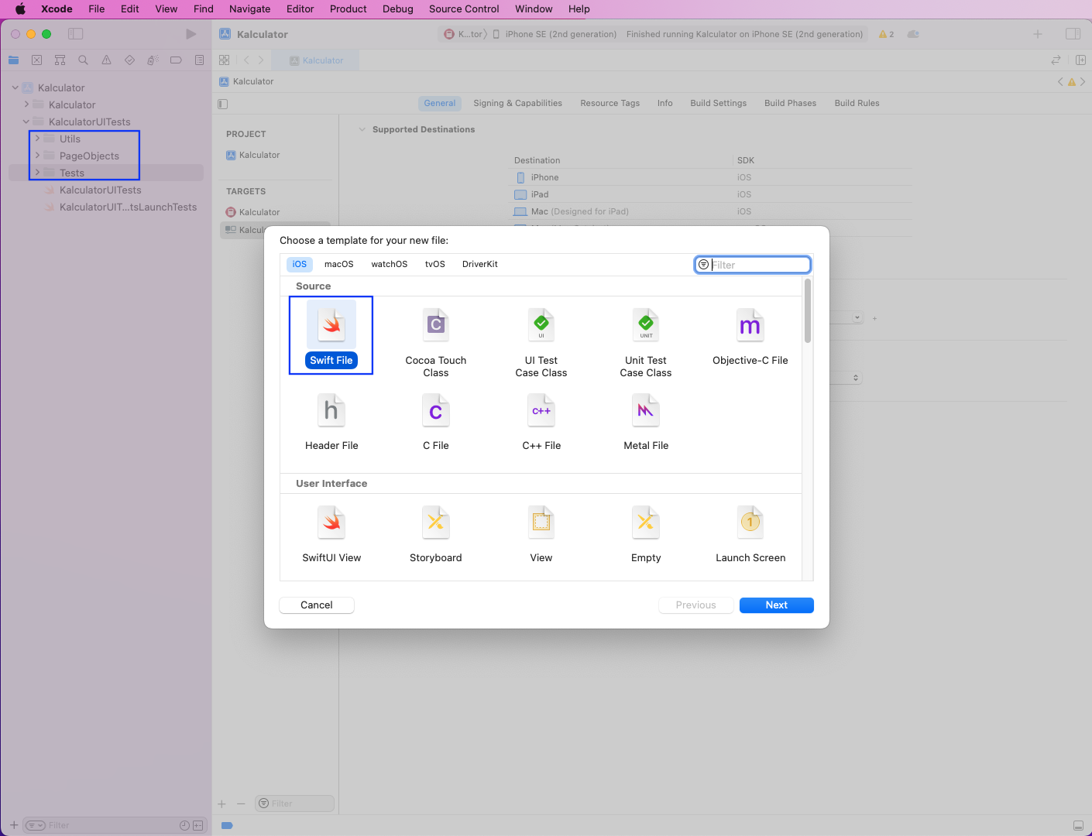Click the navigator Filter field at bottom
Screen dimensions: 1092x836
(114, 825)
